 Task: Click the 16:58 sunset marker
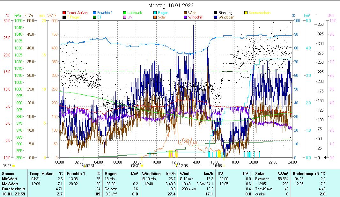218,166
